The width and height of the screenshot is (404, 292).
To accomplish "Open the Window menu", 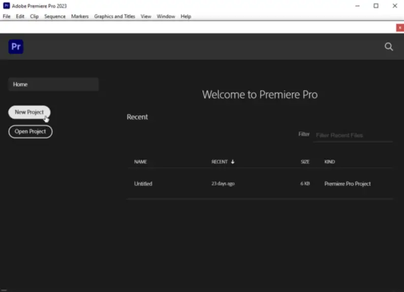I will (x=166, y=16).
